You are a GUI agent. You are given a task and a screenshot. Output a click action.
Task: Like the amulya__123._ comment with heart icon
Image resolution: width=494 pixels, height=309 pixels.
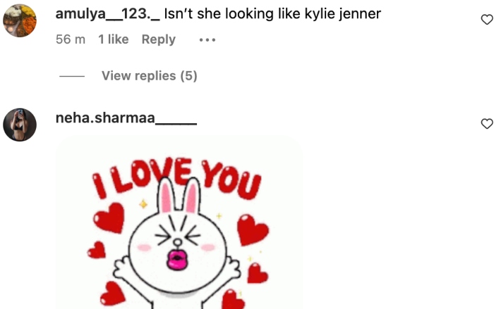click(x=487, y=20)
